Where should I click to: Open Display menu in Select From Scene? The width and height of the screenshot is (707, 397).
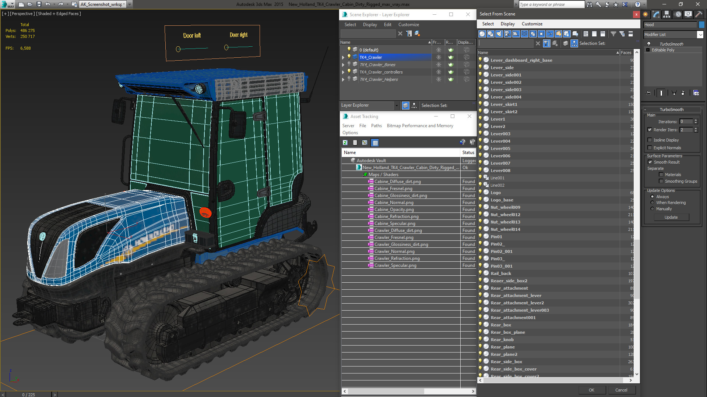(507, 24)
